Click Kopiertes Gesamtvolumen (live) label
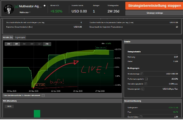 tap(20, 27)
